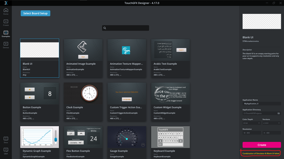284x159 pixels.
Task: Click Select Board Setup button
Action: (x=35, y=13)
